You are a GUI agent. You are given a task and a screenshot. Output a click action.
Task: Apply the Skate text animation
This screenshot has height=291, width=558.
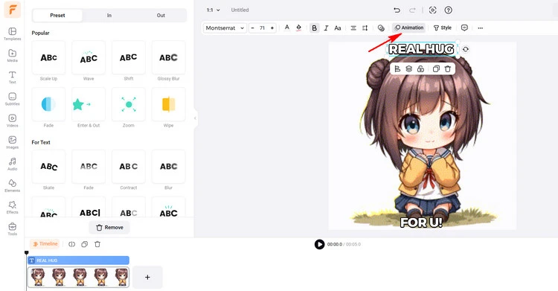(48, 166)
